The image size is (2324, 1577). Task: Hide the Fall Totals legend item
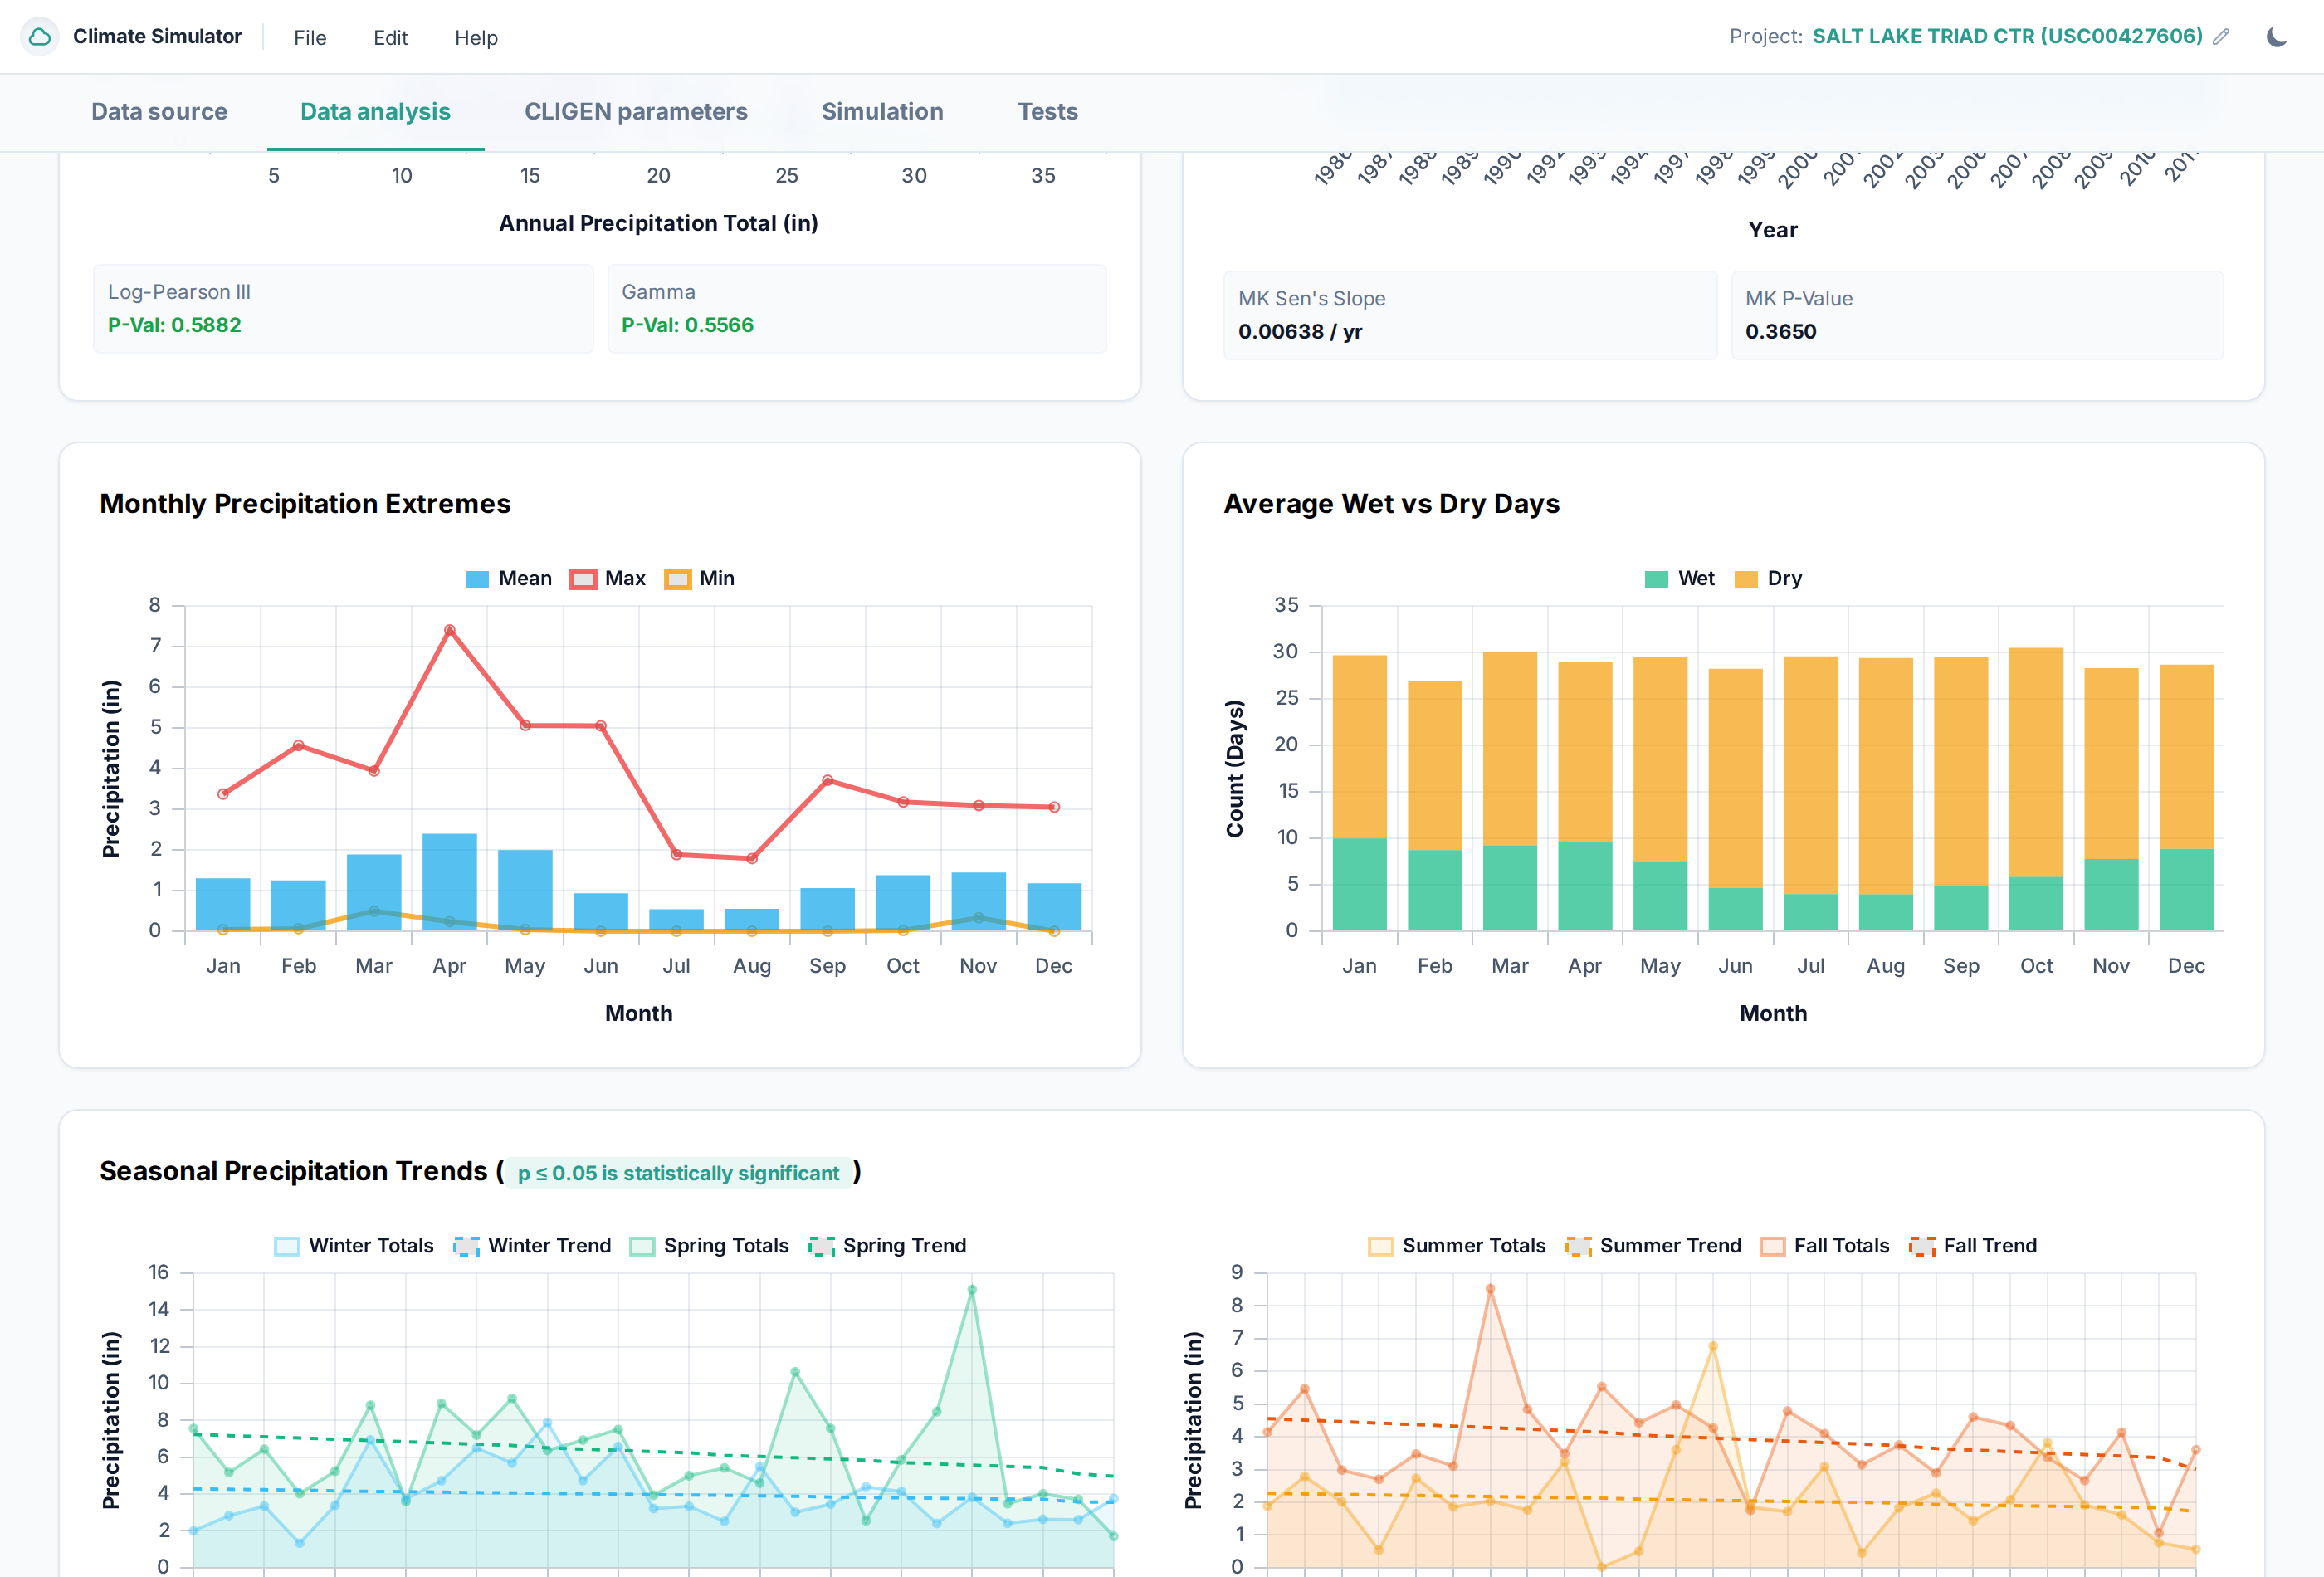[1825, 1246]
